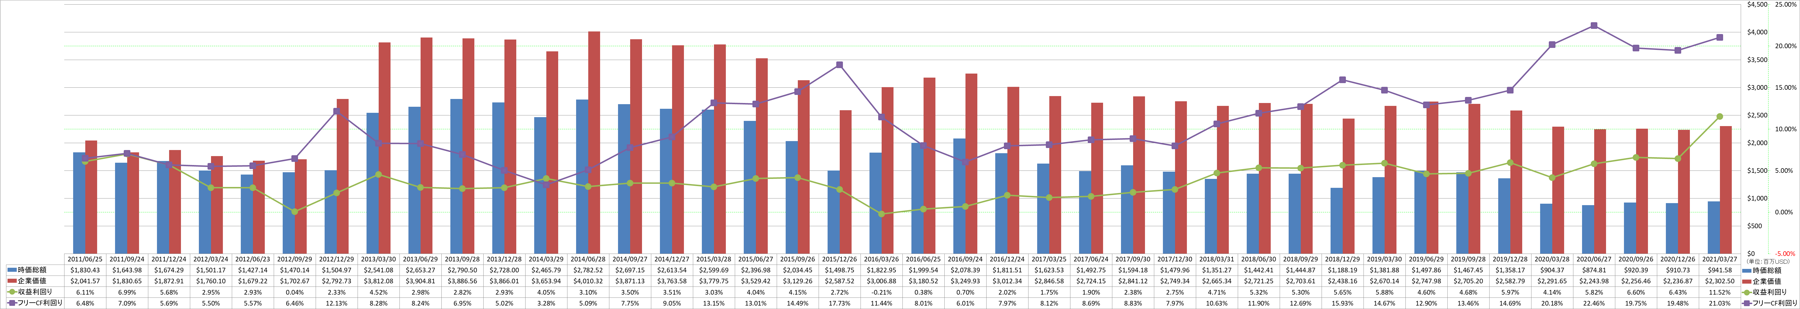
Task: Click the purple フリーCF利回り marker for 2012/12/29
Action: pyautogui.click(x=336, y=112)
